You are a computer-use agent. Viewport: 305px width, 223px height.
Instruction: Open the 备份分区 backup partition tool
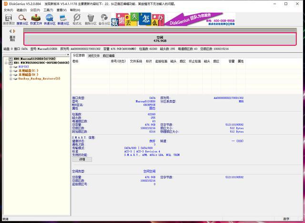pyautogui.click(x=104, y=19)
